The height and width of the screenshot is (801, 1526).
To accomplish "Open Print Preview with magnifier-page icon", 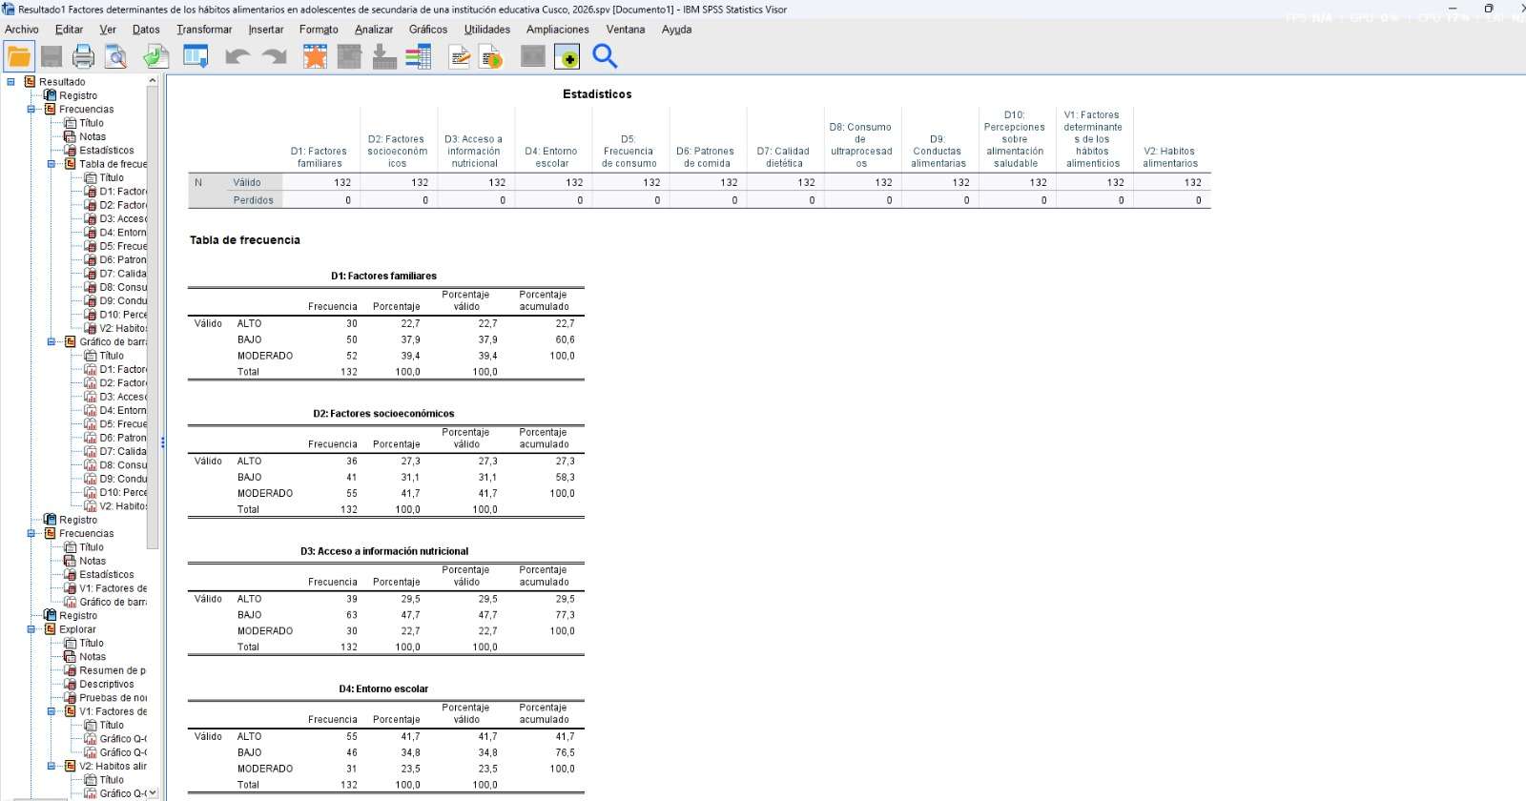I will pos(116,57).
